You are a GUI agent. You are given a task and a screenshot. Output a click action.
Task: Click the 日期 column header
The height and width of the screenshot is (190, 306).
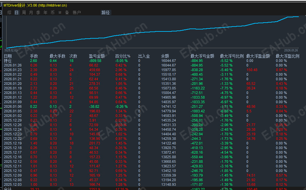click(8, 56)
